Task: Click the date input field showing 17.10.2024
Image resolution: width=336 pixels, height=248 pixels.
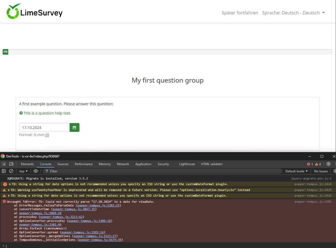Action: 44,128
